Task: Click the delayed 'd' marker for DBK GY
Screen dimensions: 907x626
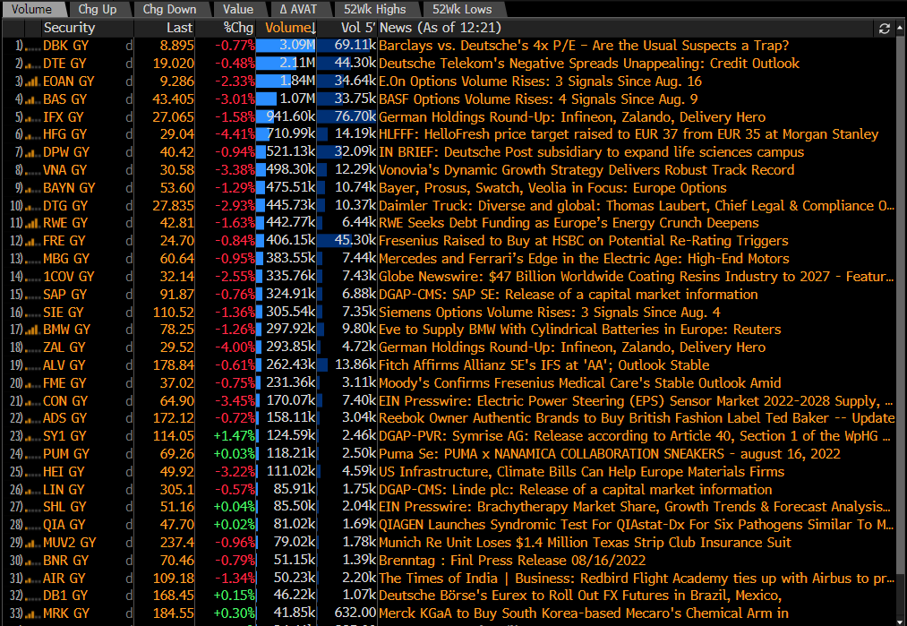Action: (129, 46)
